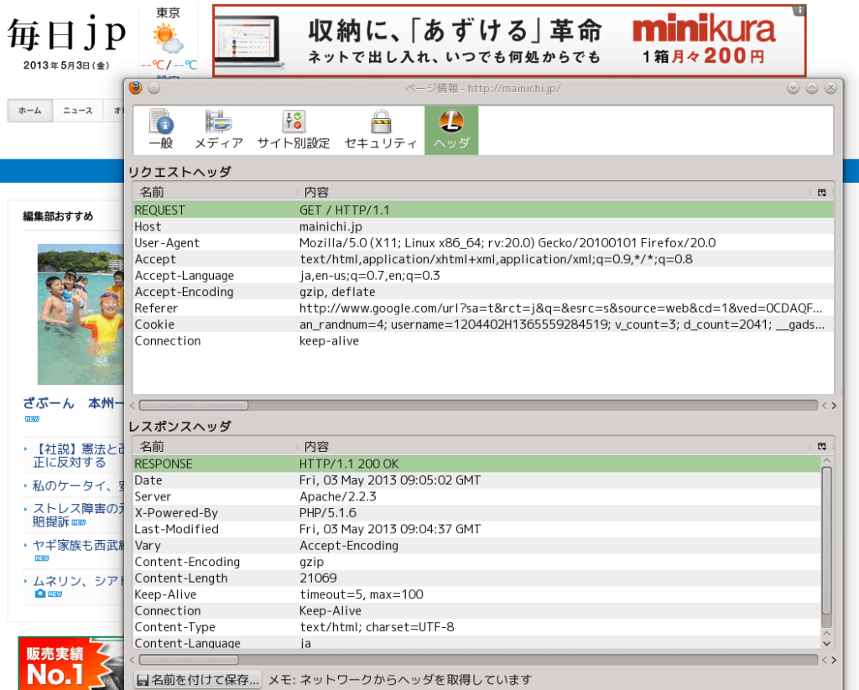Select the Keep-Alive timeout=5 row
This screenshot has width=859, height=690.
[x=477, y=594]
